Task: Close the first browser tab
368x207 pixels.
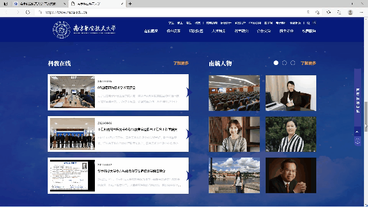Action: [x=64, y=4]
